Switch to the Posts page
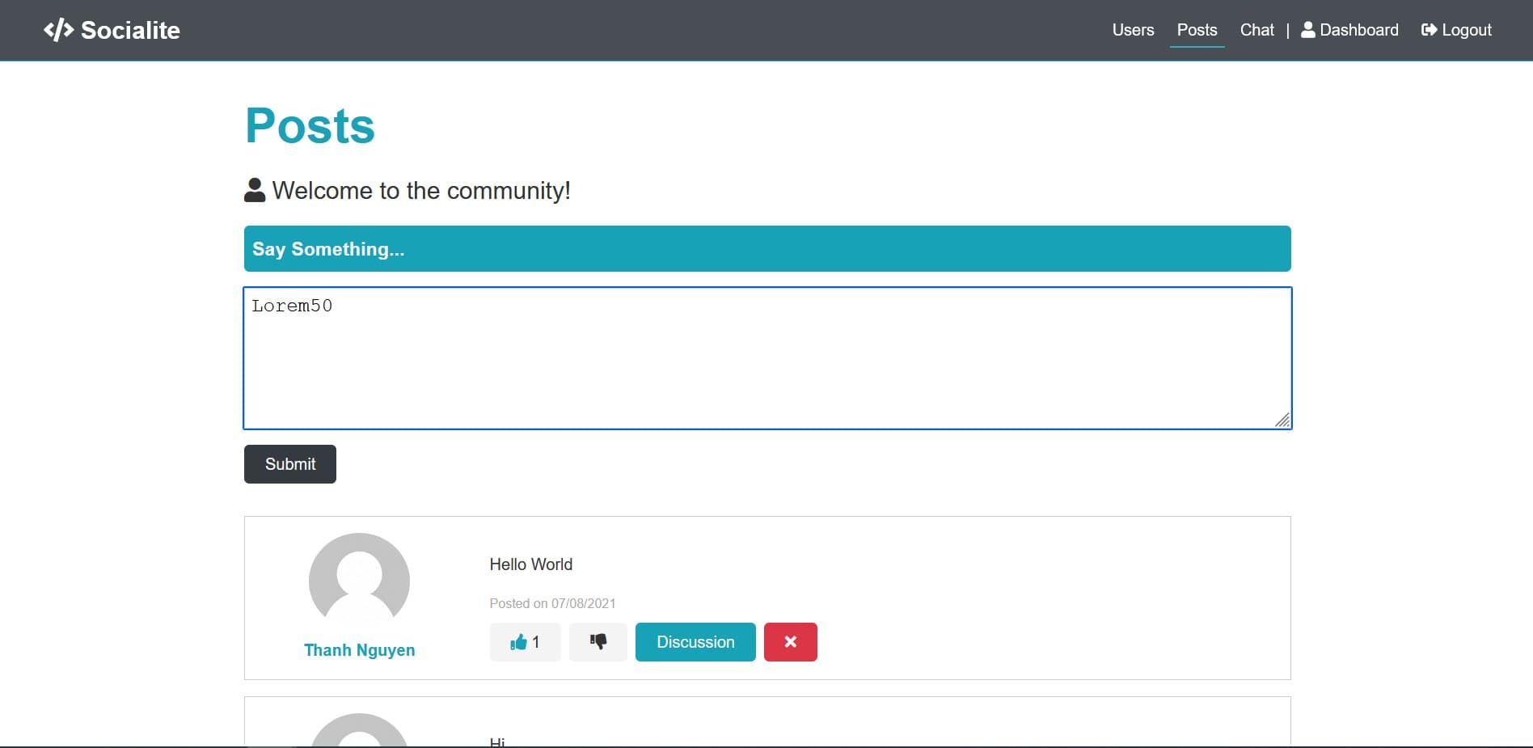Viewport: 1533px width, 748px height. tap(1197, 30)
